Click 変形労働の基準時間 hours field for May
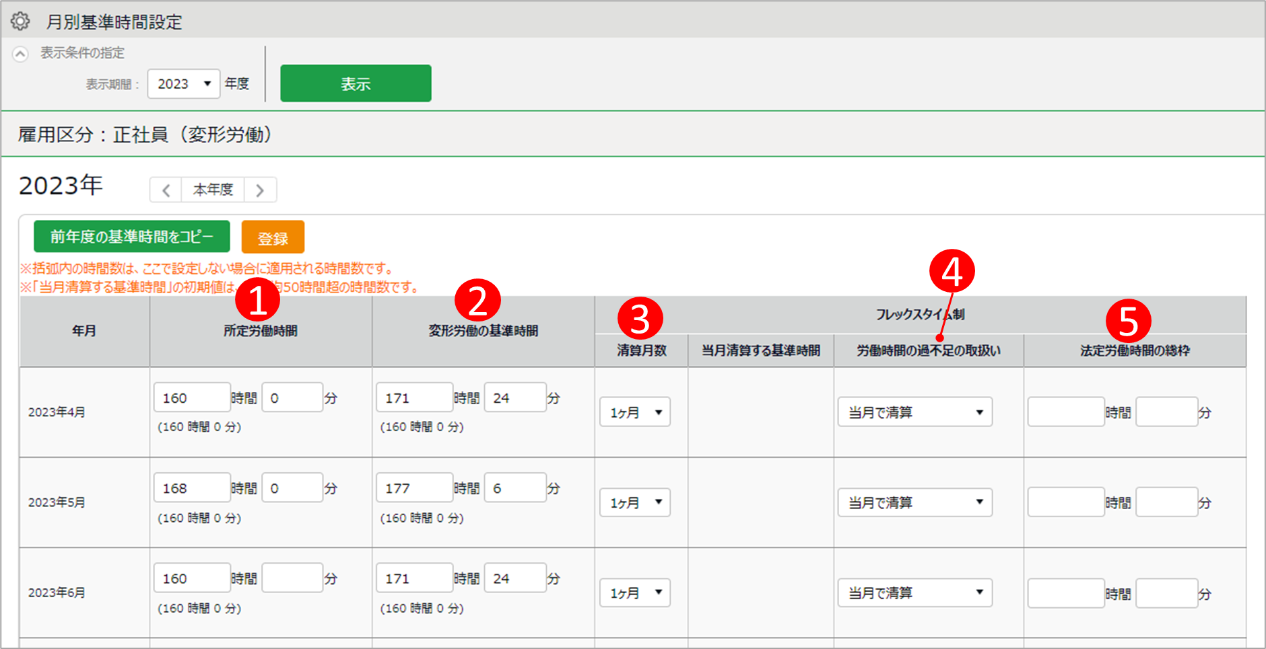This screenshot has width=1266, height=649. click(413, 488)
